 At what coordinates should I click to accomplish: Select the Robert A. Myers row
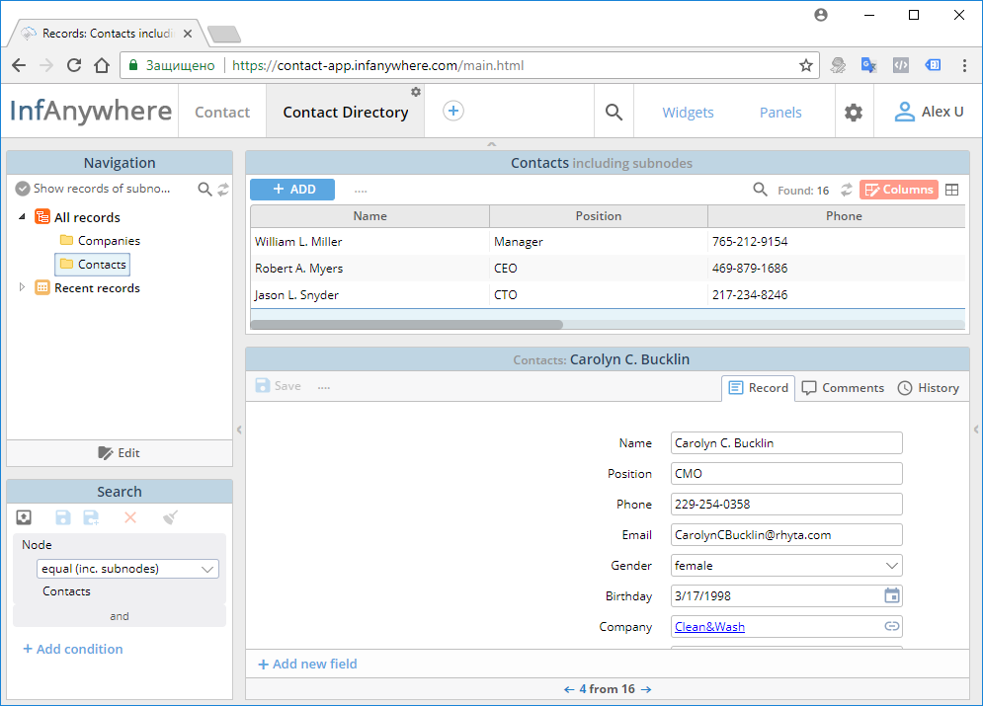(608, 269)
